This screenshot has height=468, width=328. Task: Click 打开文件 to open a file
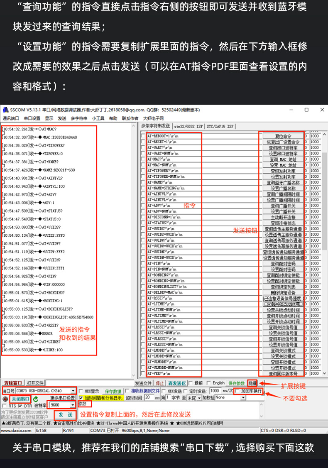tap(35, 383)
